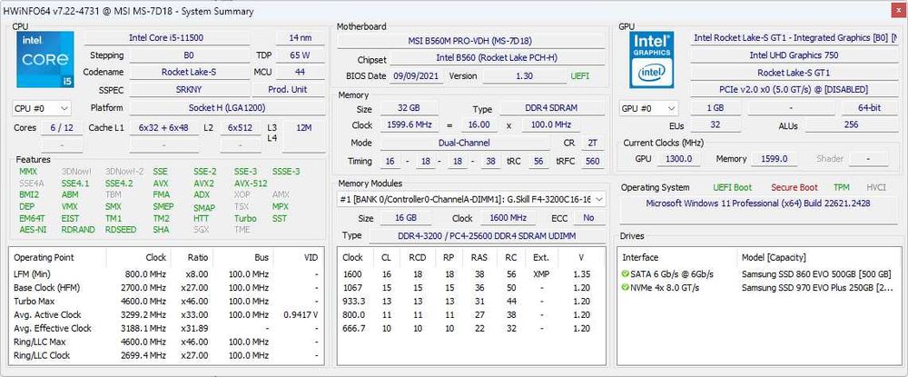Click the SRKNY SSPEC field

pyautogui.click(x=189, y=90)
